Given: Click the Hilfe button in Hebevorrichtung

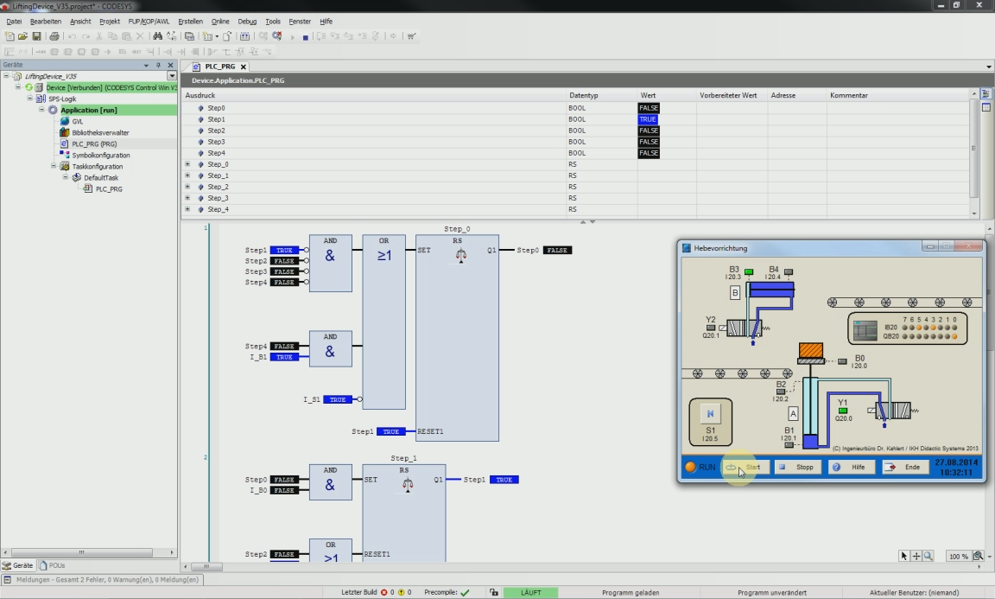Looking at the screenshot, I should tap(852, 467).
